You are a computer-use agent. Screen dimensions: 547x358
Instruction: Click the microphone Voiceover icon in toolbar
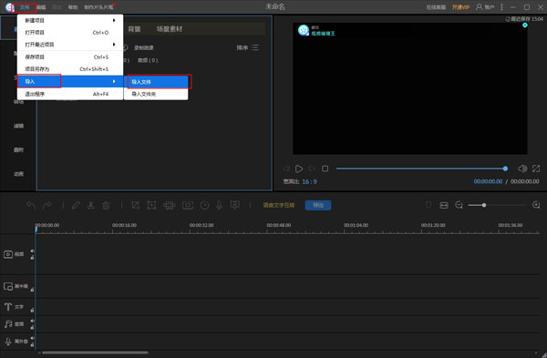220,205
